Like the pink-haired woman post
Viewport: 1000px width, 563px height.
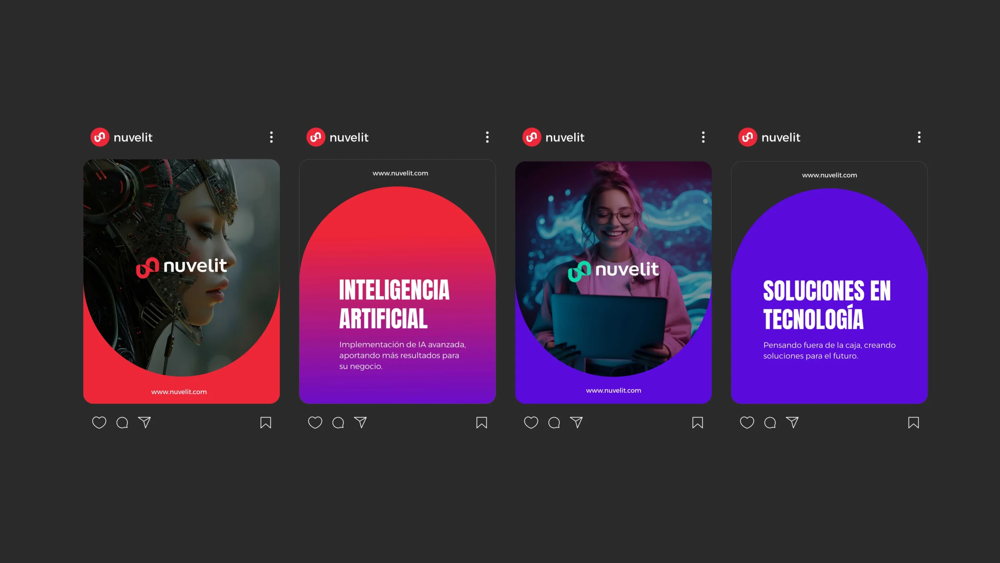531,422
